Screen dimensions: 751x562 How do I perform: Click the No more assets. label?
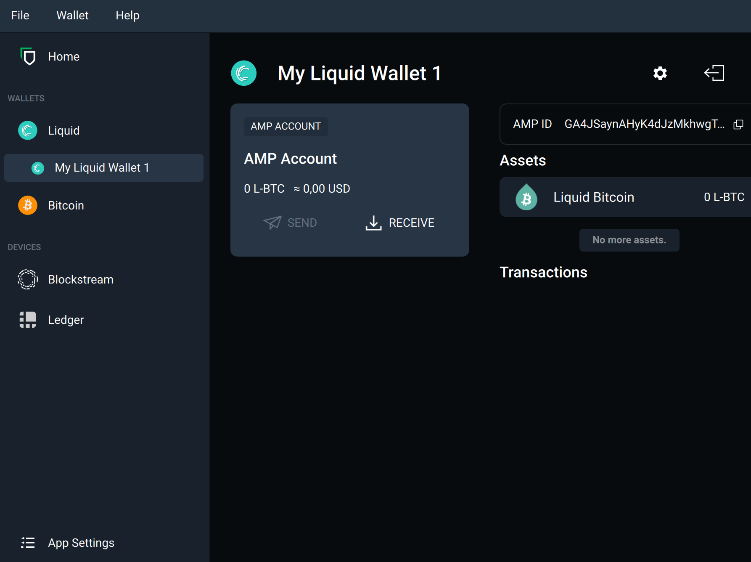tap(629, 240)
